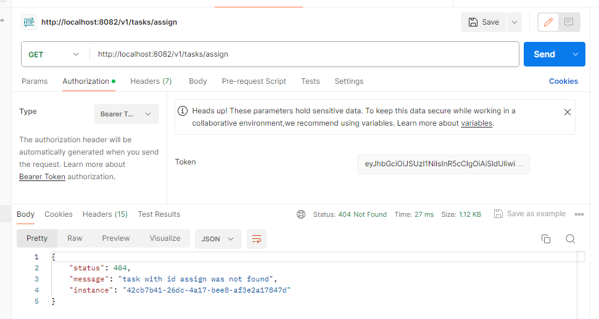Expand the Save options arrow
This screenshot has width=599, height=319.
pos(514,22)
